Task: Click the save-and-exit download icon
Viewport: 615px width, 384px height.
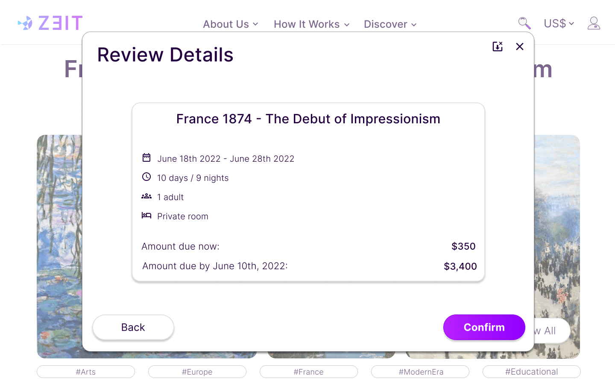Action: [498, 47]
